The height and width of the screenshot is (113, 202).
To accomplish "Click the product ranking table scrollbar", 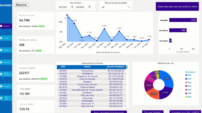I will pyautogui.click(x=127, y=67).
